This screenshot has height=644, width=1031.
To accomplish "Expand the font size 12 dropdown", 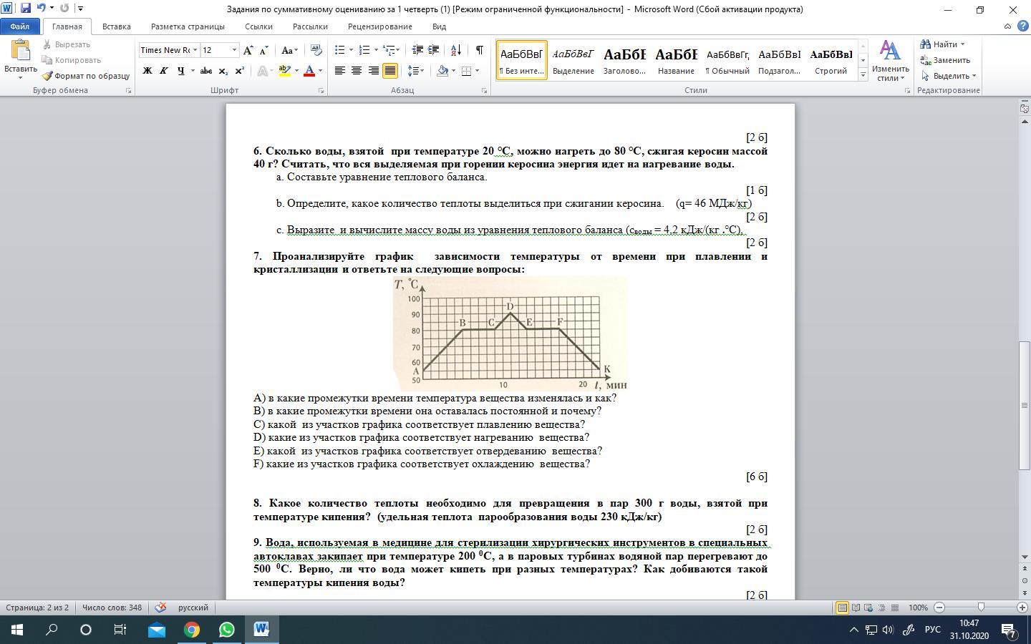I will pyautogui.click(x=234, y=50).
